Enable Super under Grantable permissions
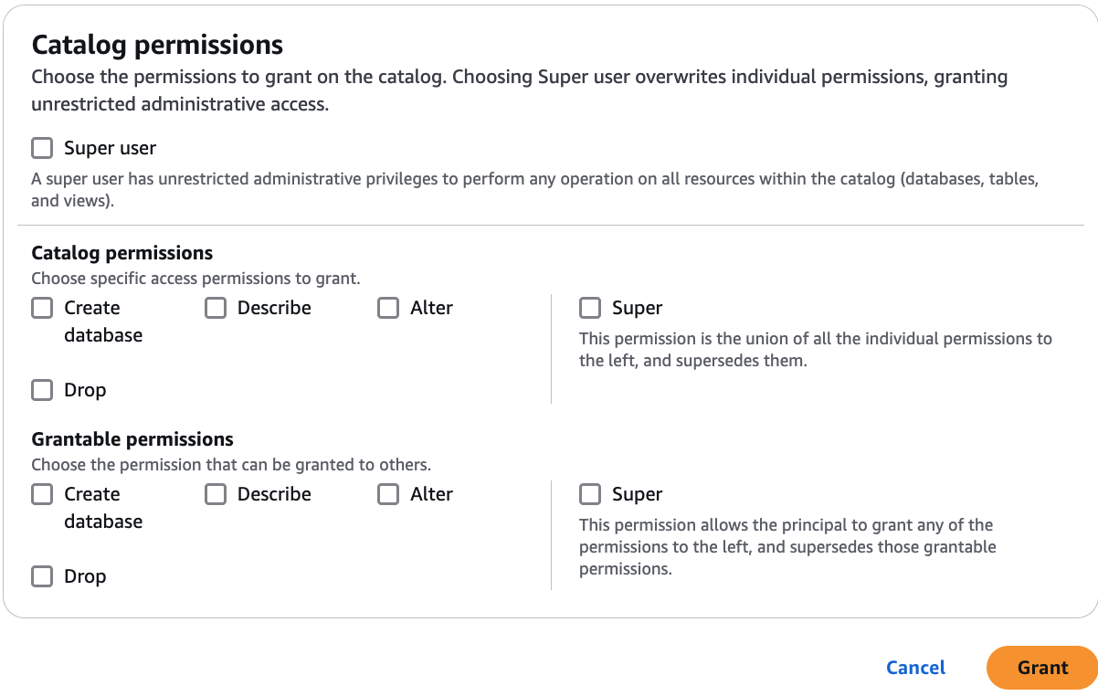The height and width of the screenshot is (696, 1098). [x=589, y=494]
